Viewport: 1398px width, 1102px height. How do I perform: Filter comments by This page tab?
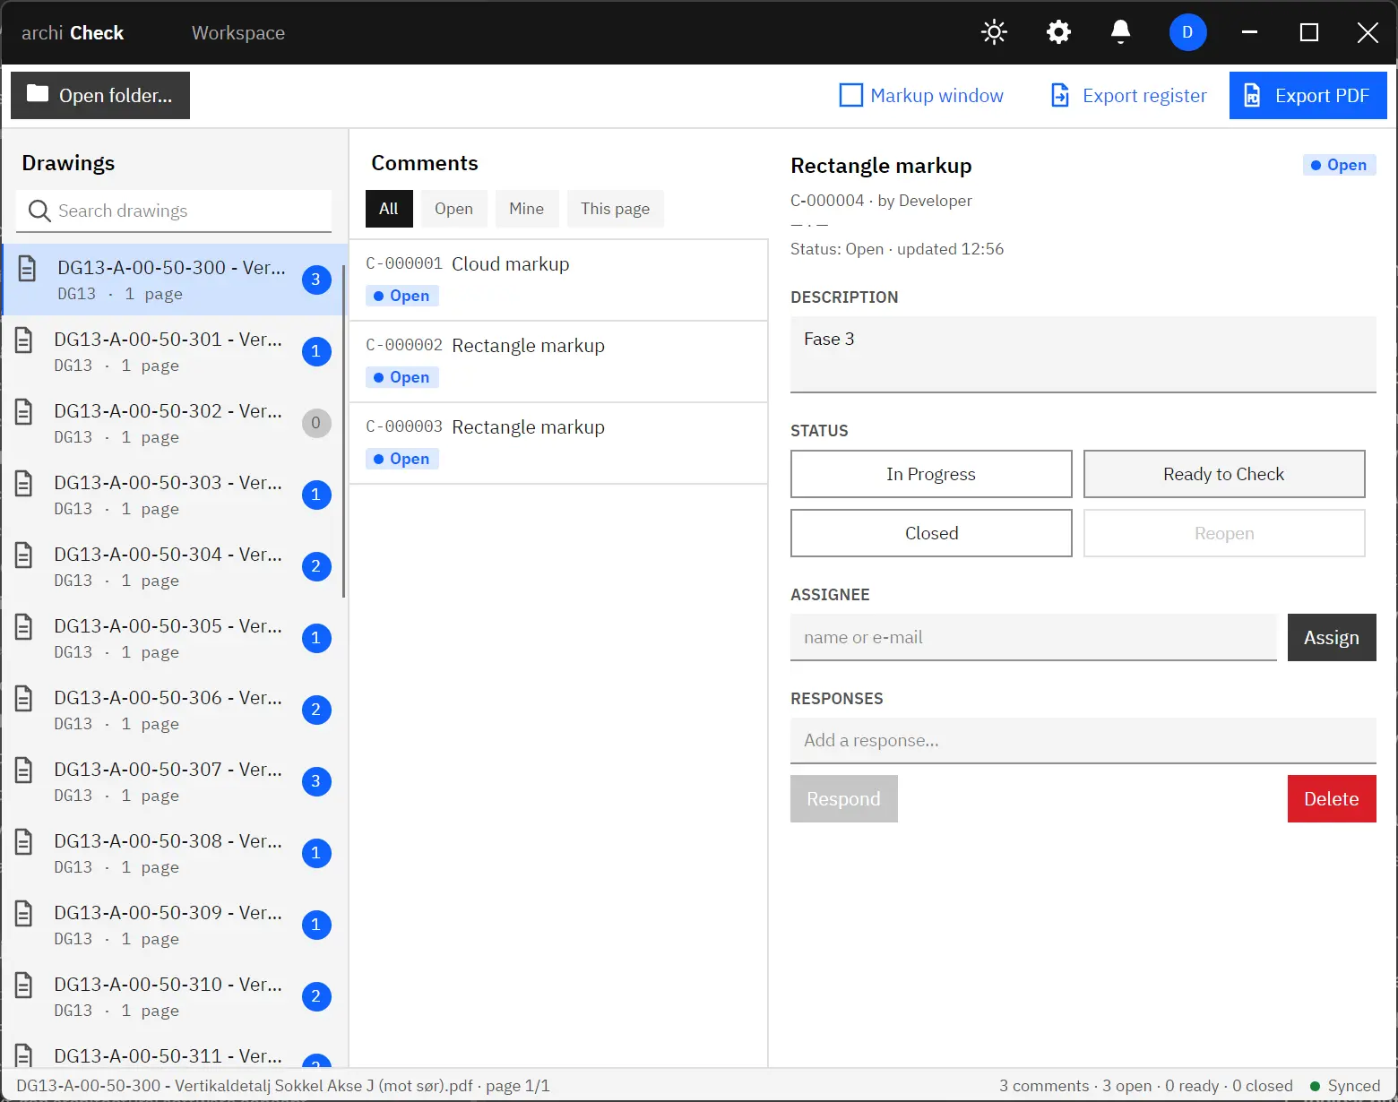(615, 209)
